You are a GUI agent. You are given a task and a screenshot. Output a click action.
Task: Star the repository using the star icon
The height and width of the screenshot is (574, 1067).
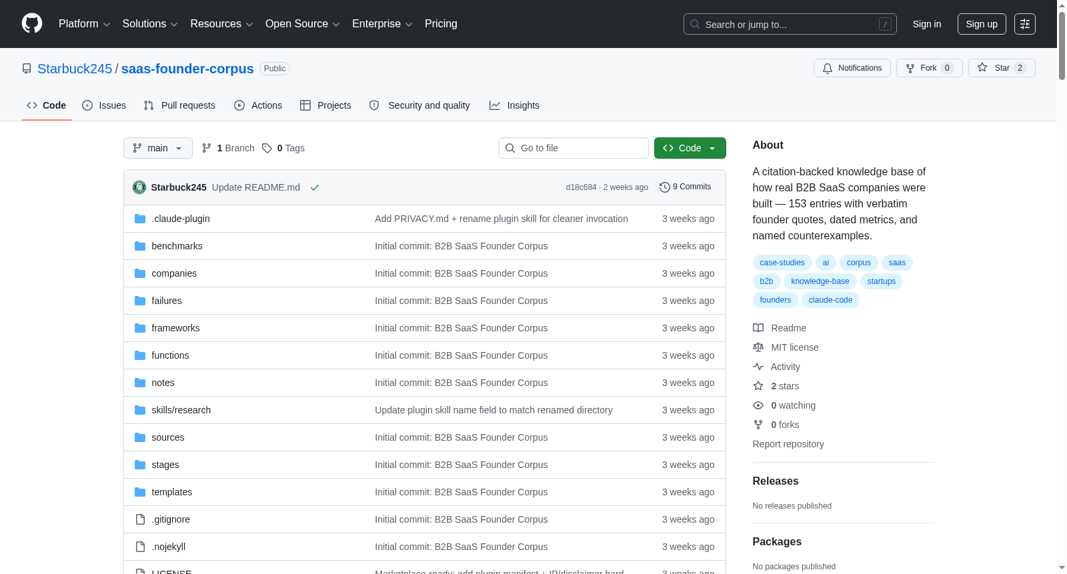[982, 67]
